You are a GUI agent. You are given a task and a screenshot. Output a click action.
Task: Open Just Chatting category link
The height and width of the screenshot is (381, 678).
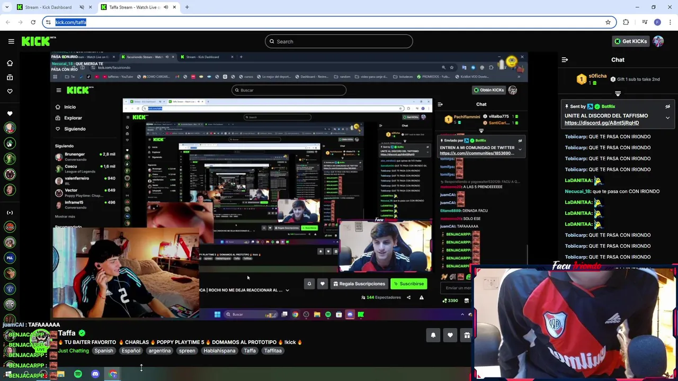coord(74,351)
